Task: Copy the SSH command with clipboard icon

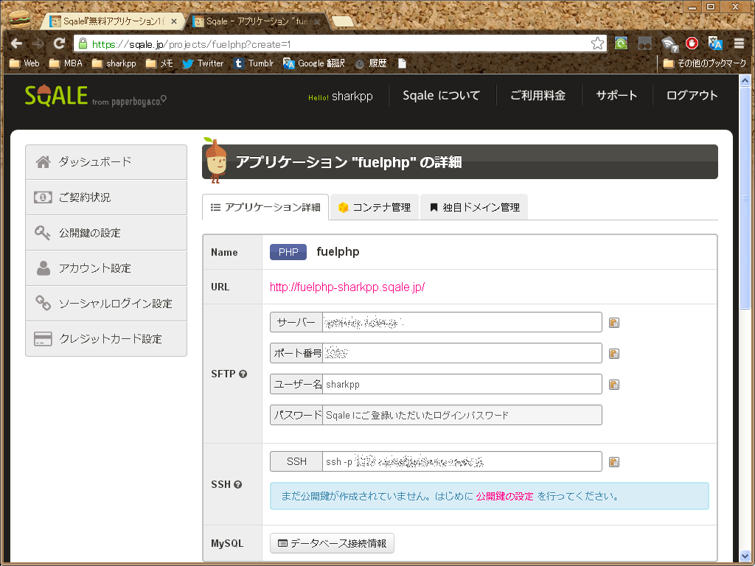Action: click(614, 462)
